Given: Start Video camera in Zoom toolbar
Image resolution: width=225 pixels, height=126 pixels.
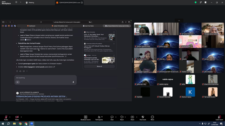Looking at the screenshot, I should click(17, 118).
